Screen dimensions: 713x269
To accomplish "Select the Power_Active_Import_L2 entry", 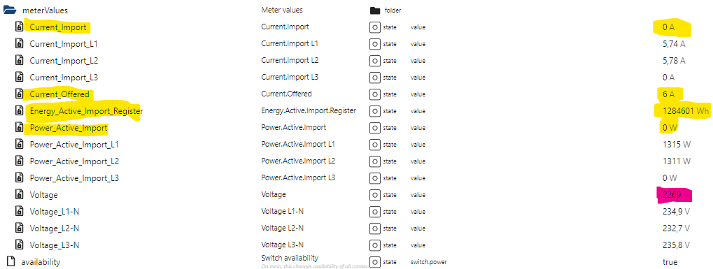I will (x=74, y=161).
